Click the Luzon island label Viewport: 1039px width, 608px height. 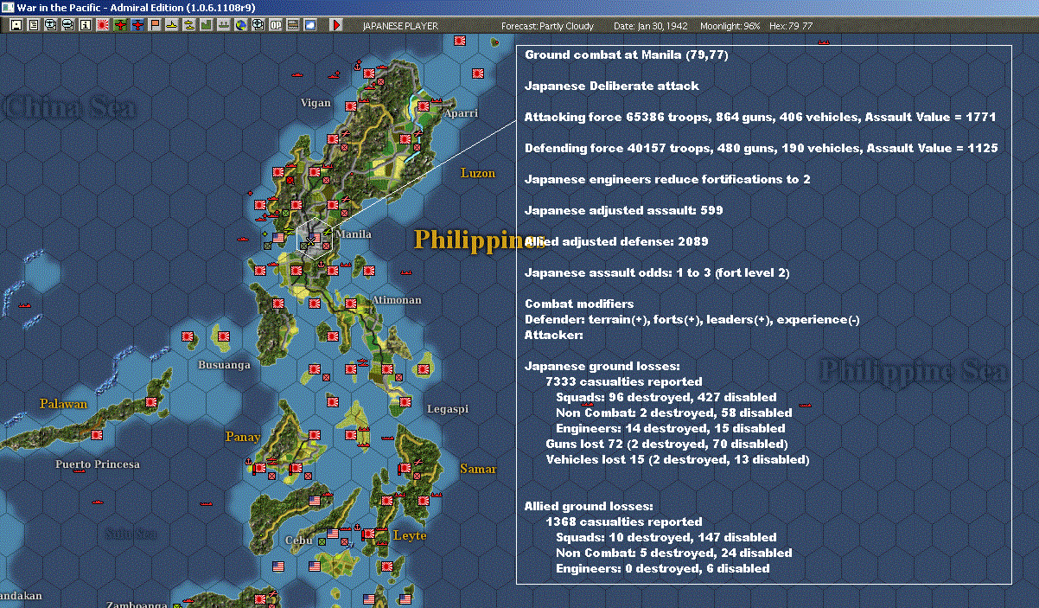tap(478, 173)
